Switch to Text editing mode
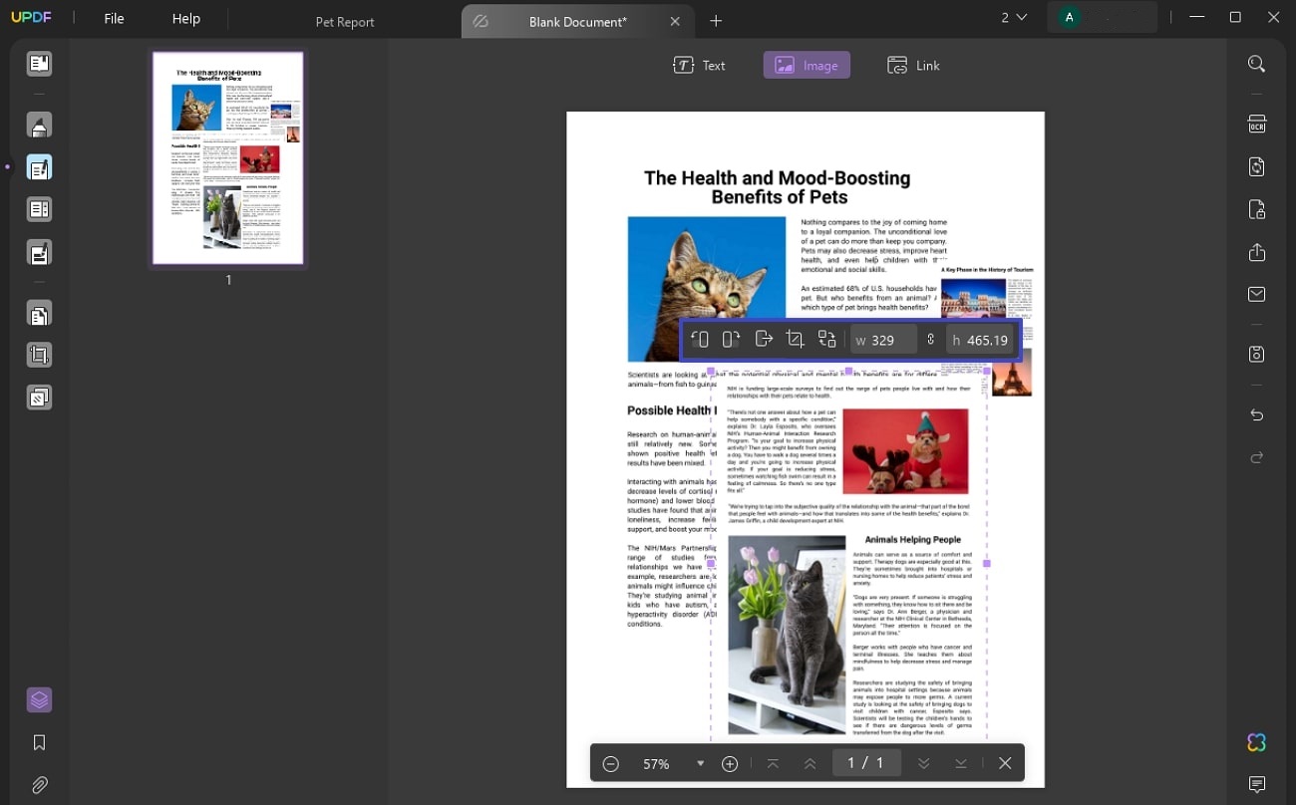This screenshot has width=1296, height=805. 700,65
